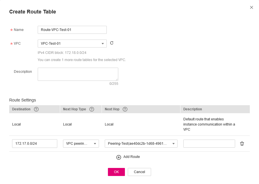This screenshot has height=184, width=259.
Task: Delete the 172.17.0.0/24 route with trash icon
Action: coord(242,144)
